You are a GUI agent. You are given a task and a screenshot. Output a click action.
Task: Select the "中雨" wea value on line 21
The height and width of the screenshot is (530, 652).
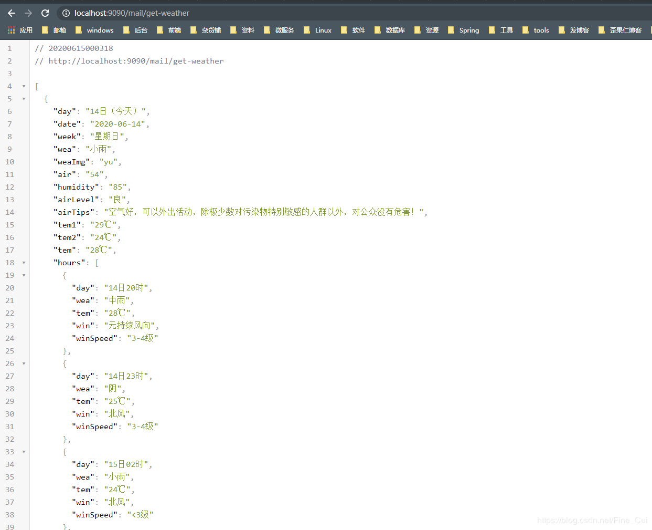117,300
